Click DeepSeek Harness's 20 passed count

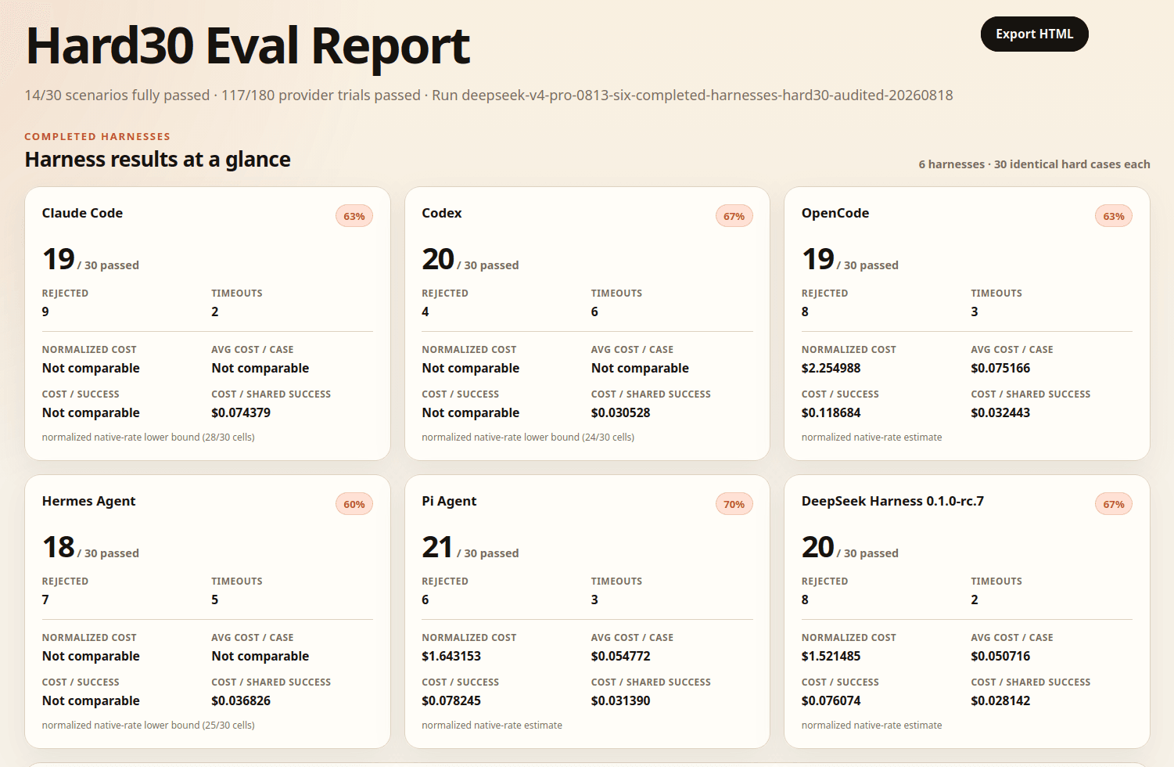(818, 547)
